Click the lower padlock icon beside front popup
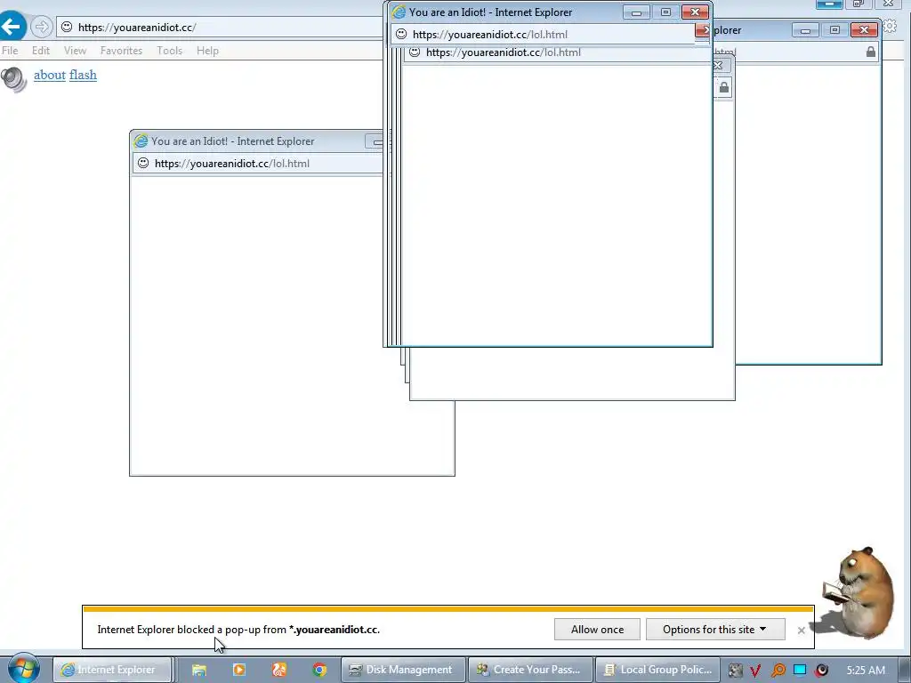Screen dimensions: 911x683 [723, 88]
